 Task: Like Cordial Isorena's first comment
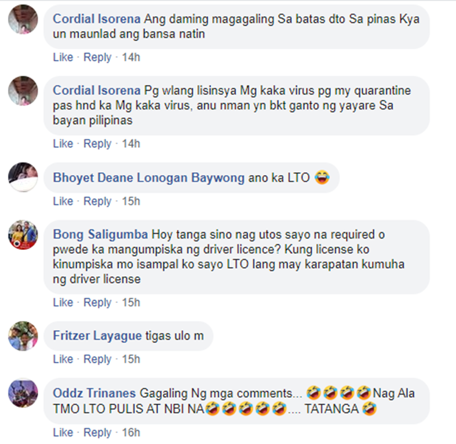point(63,57)
